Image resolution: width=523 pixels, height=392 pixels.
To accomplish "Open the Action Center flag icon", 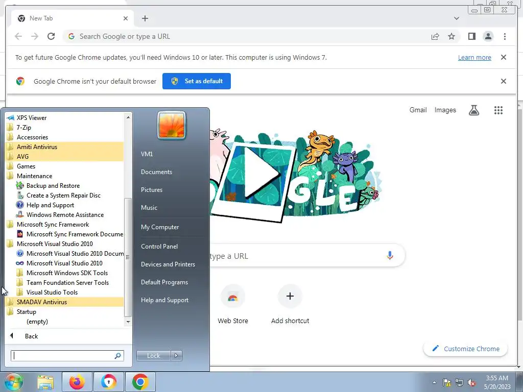I will click(446, 382).
